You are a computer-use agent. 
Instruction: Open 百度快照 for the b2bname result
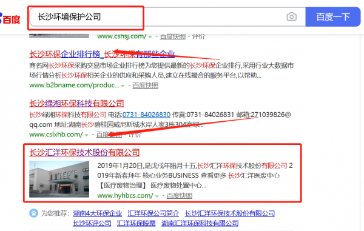pos(146,85)
